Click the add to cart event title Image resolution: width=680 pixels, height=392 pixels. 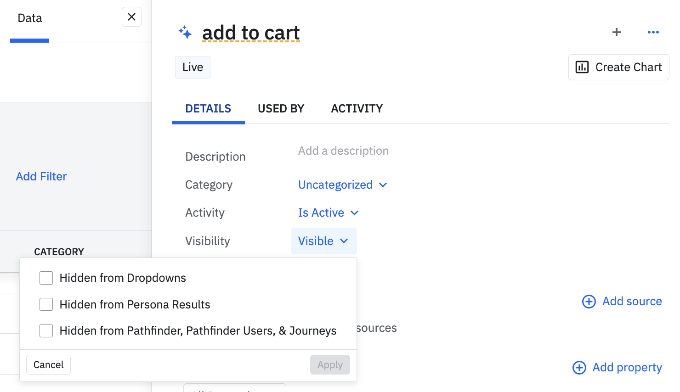click(251, 33)
